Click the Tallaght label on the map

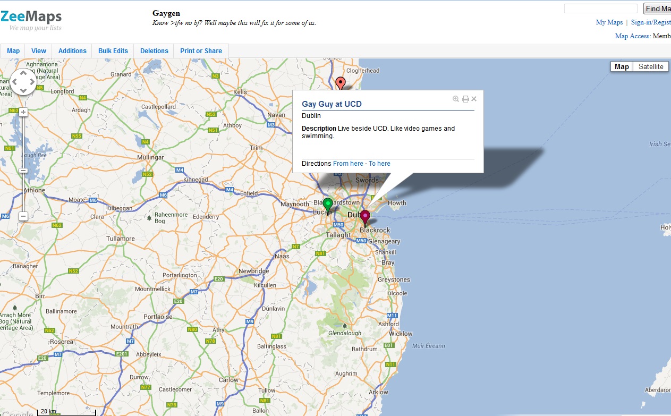coord(338,235)
